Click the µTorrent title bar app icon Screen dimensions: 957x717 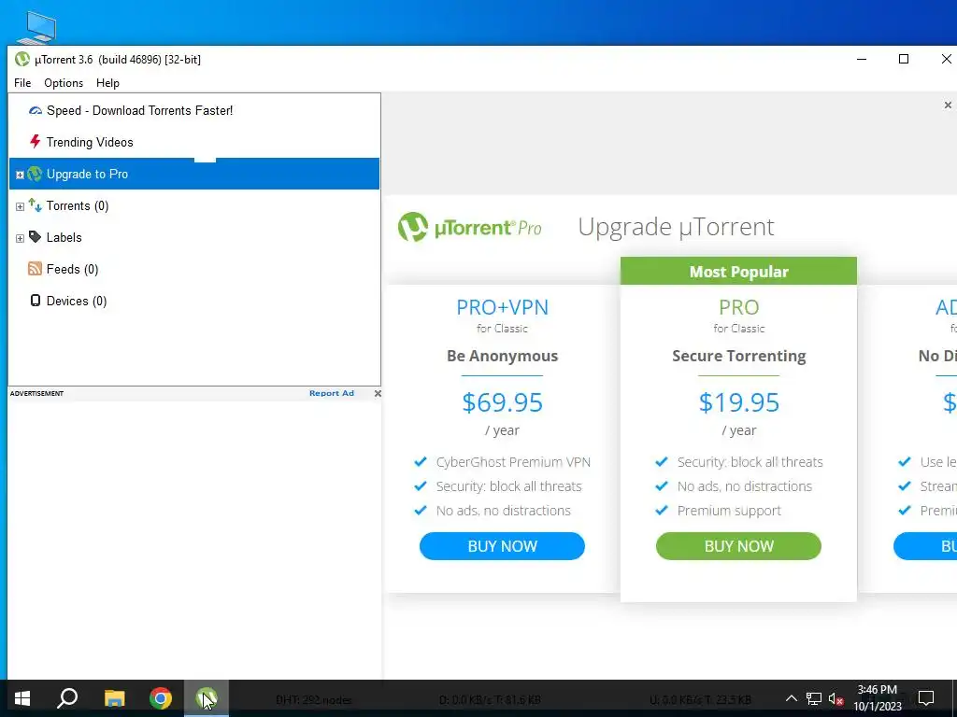click(22, 59)
